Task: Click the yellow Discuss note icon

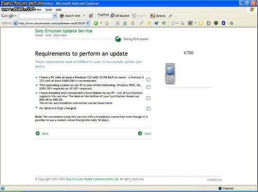Action: coord(201,23)
